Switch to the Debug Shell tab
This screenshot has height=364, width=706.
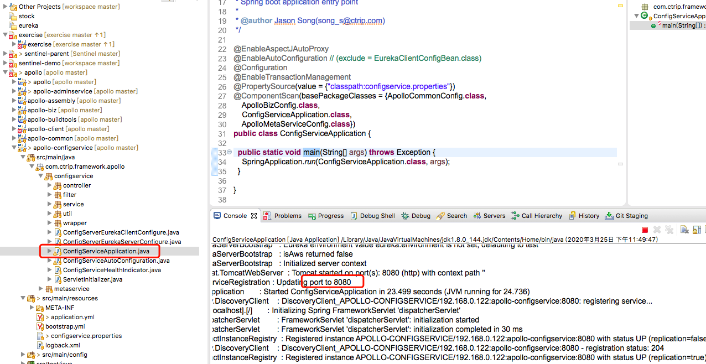point(372,216)
